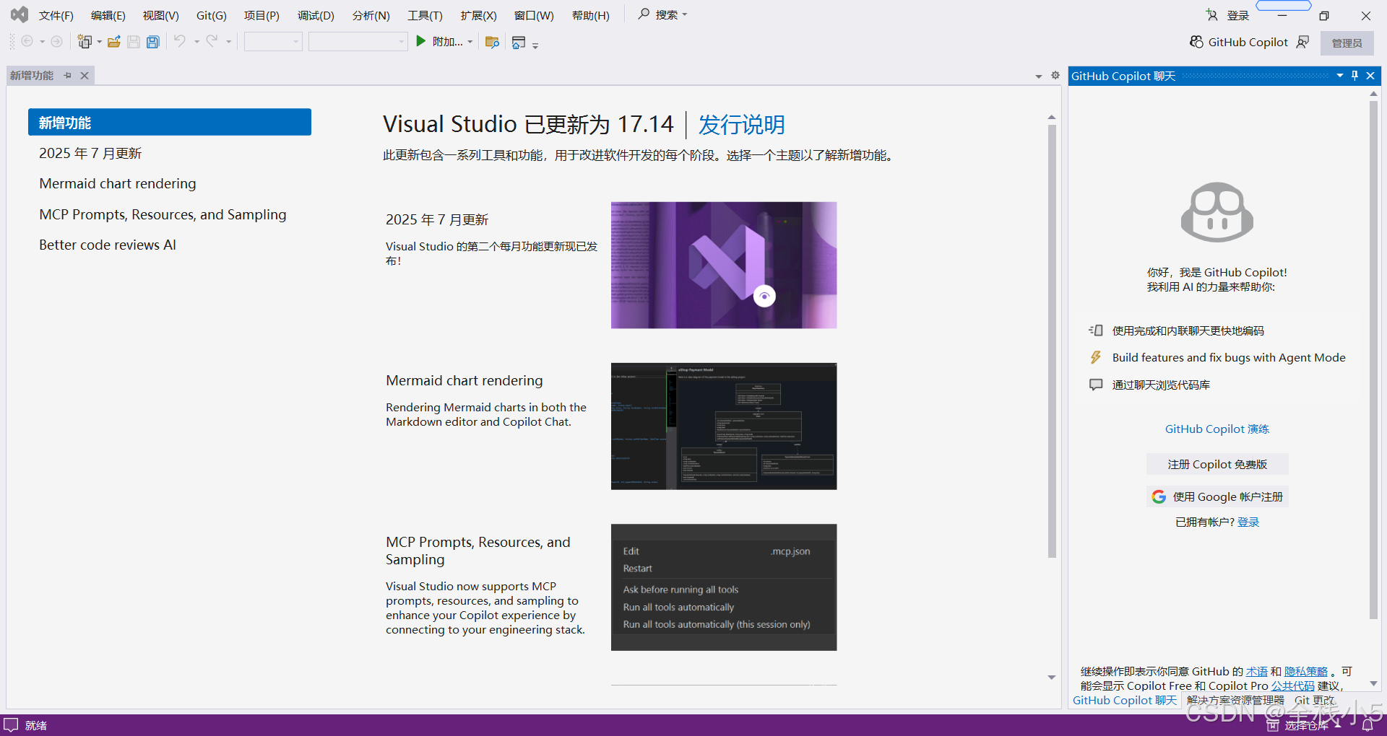This screenshot has width=1387, height=736.
Task: Expand the redo history dropdown arrow
Action: (x=228, y=42)
